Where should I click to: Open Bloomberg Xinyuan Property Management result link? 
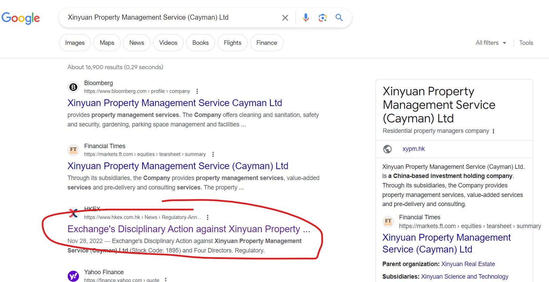point(175,103)
